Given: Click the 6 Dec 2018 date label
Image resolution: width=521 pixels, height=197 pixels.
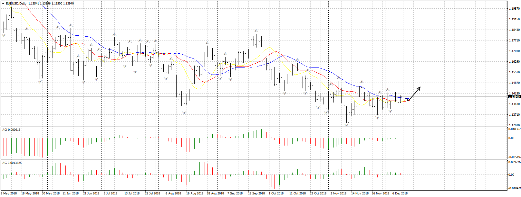Looking at the screenshot, I should [x=400, y=193].
